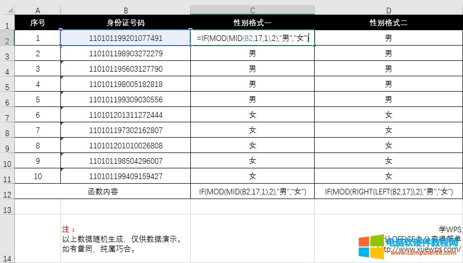Screen dimensions: 463x263
Task: Click the 注 note text cell
Action: click(x=125, y=238)
